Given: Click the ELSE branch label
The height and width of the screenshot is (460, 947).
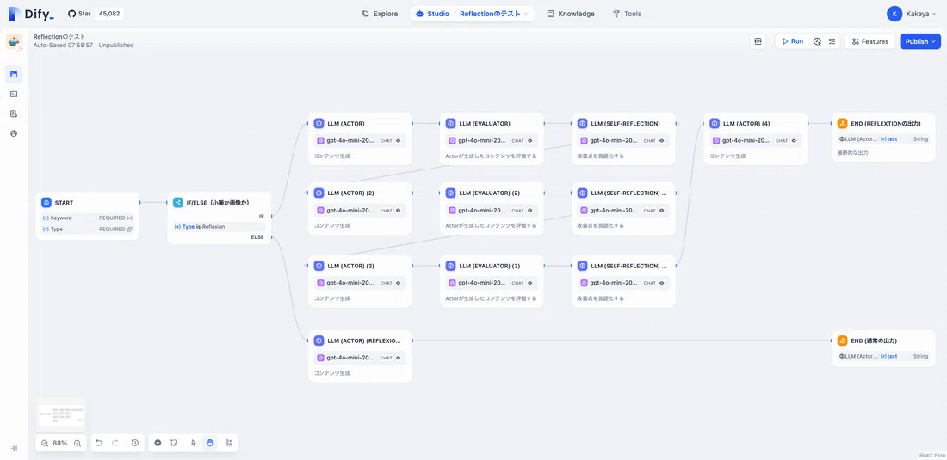Looking at the screenshot, I should click(257, 237).
